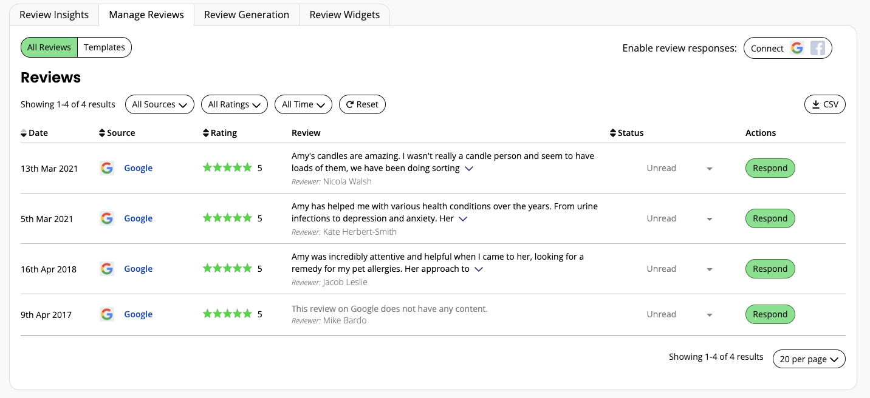Open the All Ratings filter dropdown
The width and height of the screenshot is (870, 398).
pyautogui.click(x=235, y=104)
